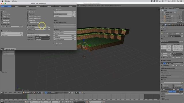Toggle the Tooltips checkbox
This screenshot has height=103, width=184.
pyautogui.click(x=2, y=12)
